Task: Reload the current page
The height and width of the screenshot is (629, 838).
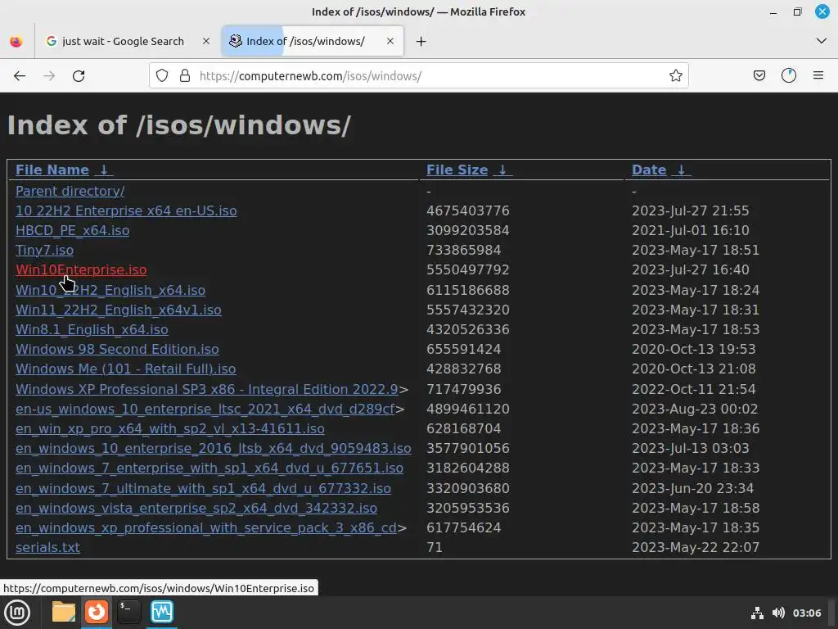Action: coord(79,76)
